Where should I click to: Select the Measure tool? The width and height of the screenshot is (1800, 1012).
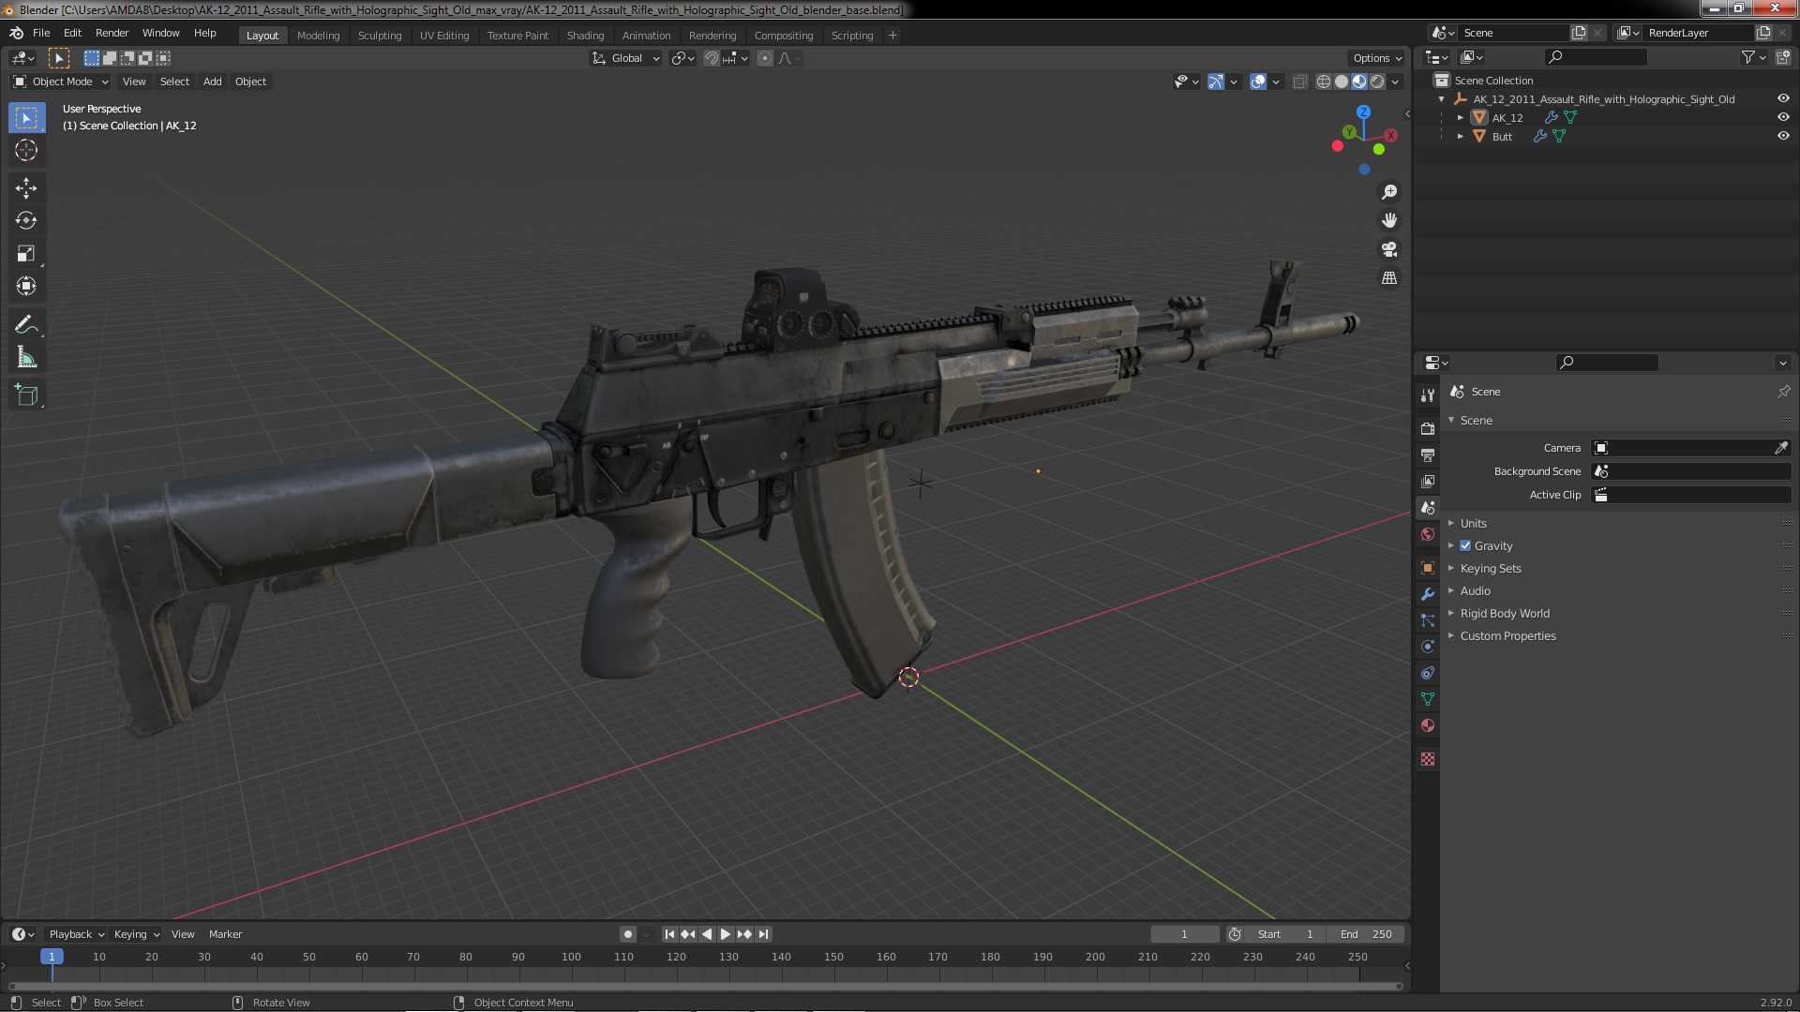point(26,358)
